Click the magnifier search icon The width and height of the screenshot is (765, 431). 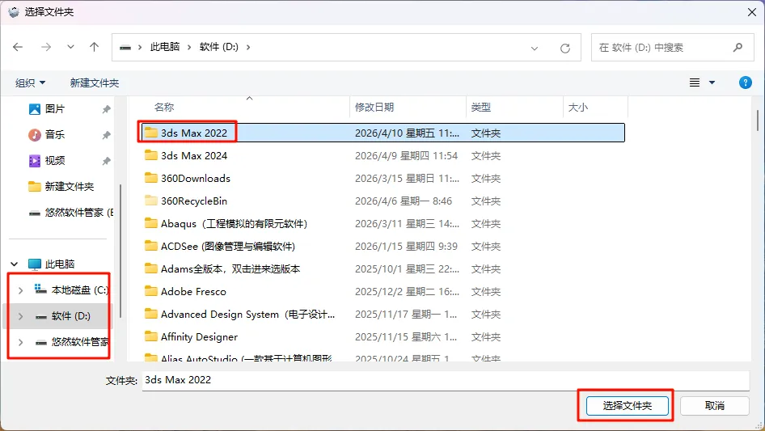point(738,48)
